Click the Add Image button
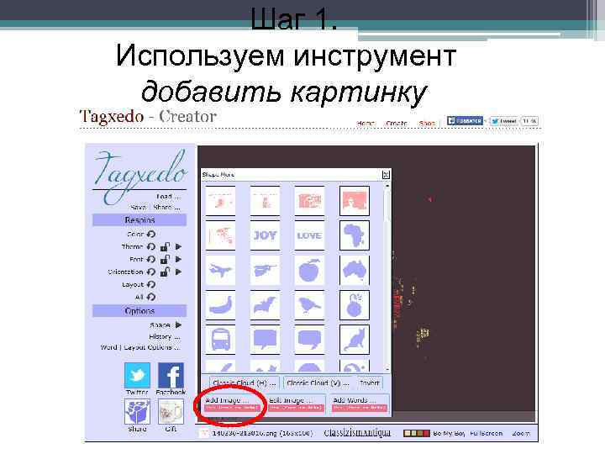 (232, 404)
